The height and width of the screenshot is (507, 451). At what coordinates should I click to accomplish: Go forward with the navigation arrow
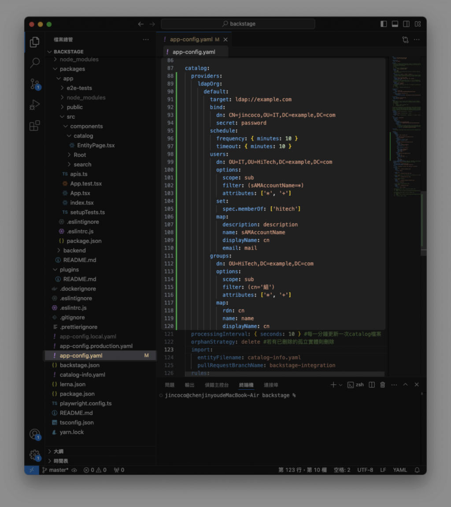coord(152,24)
